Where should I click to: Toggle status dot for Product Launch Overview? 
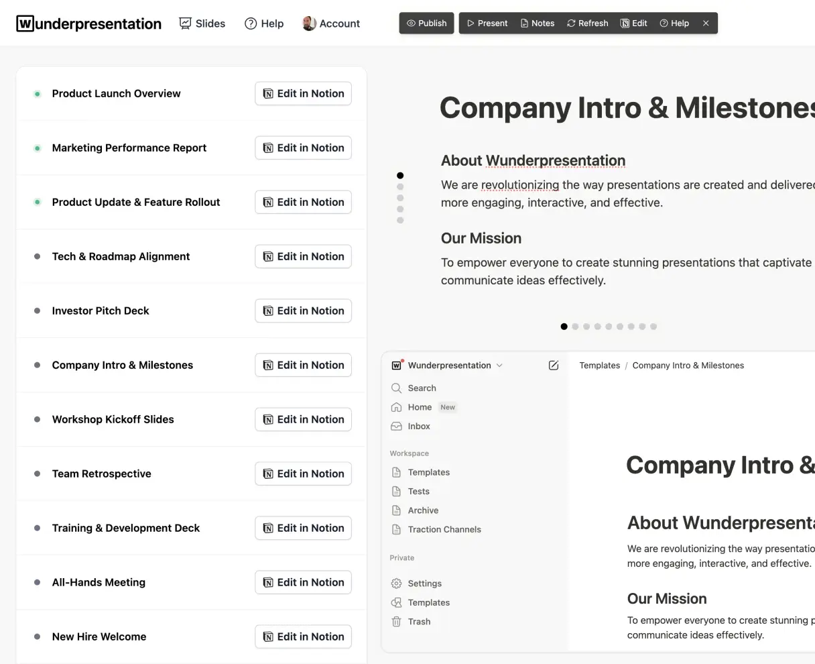[38, 94]
